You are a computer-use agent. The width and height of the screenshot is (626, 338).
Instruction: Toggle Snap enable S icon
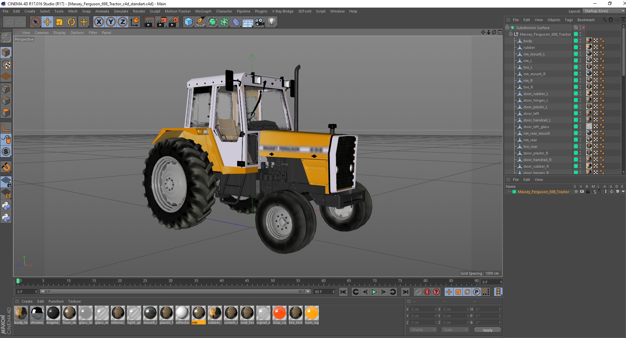tap(6, 152)
